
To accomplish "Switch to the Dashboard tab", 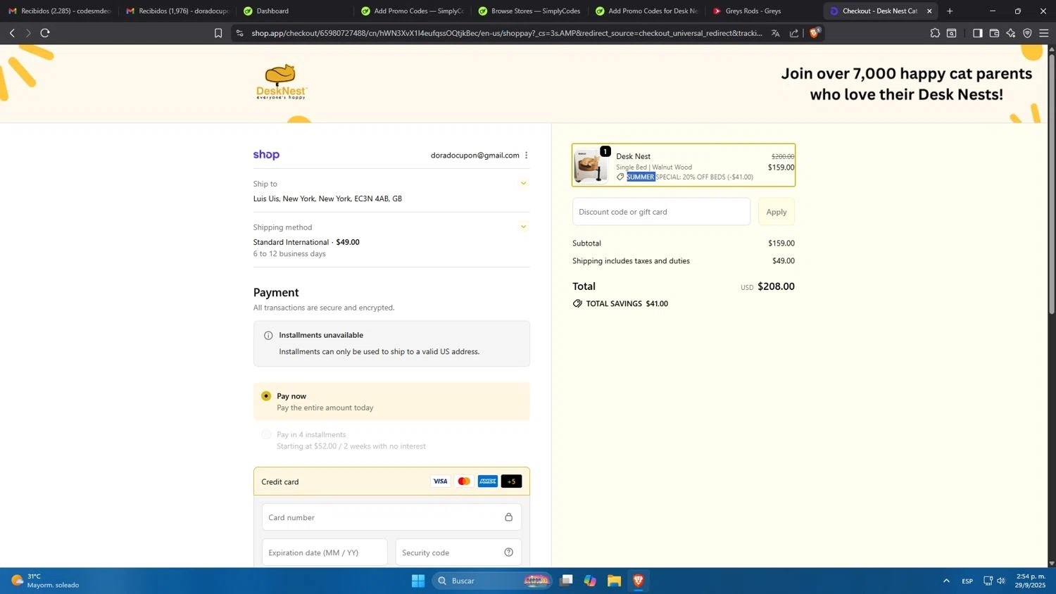I will point(294,11).
